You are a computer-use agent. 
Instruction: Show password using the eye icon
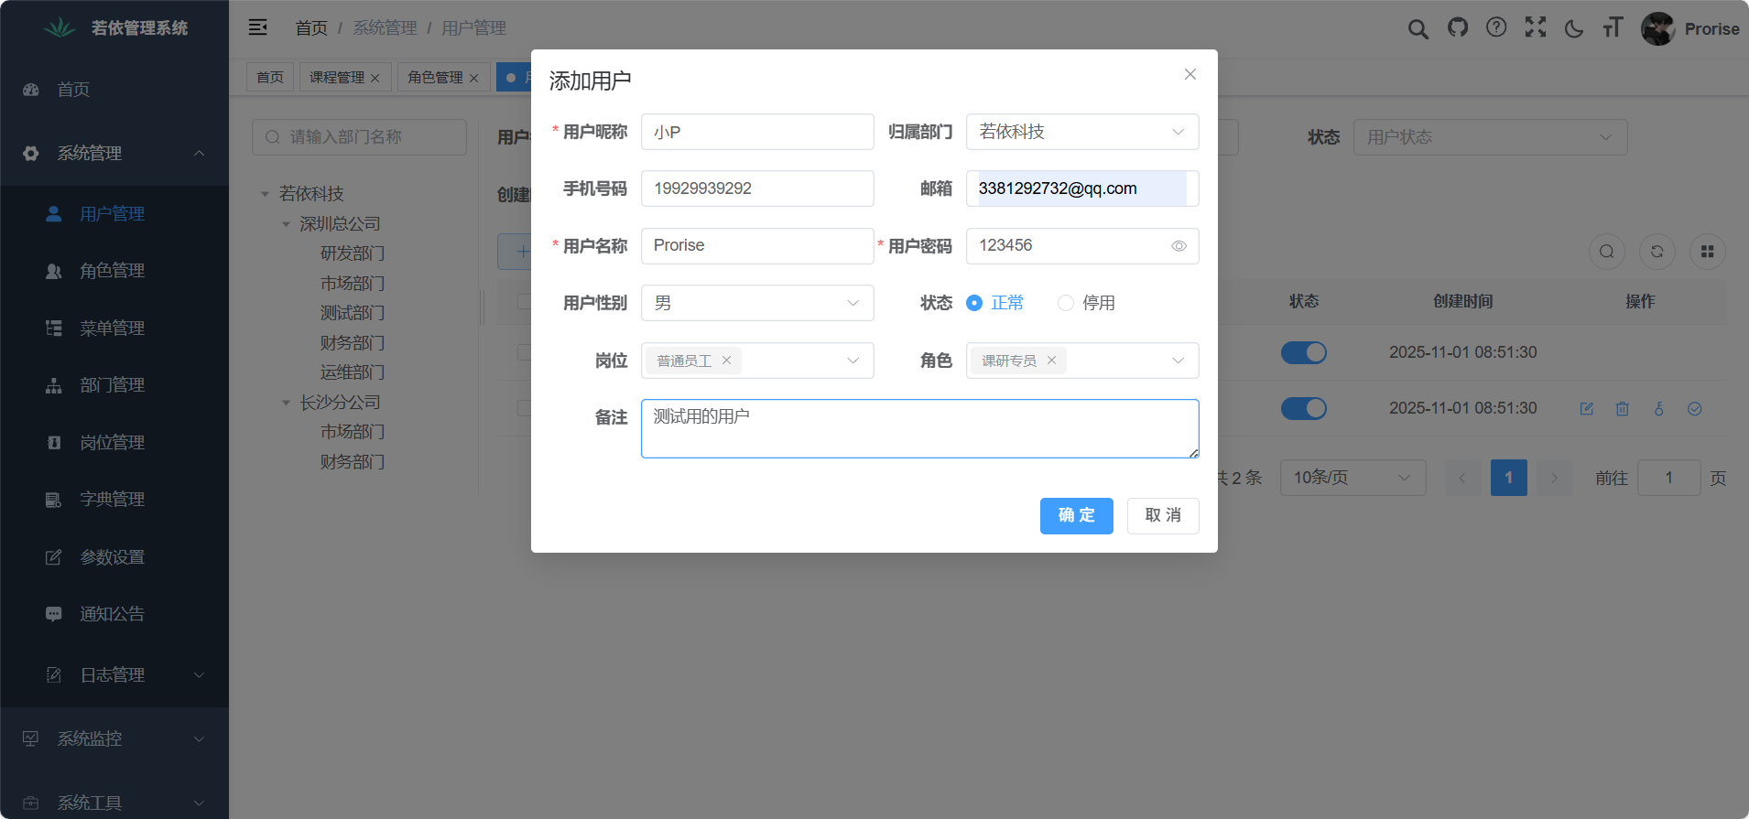(1179, 246)
